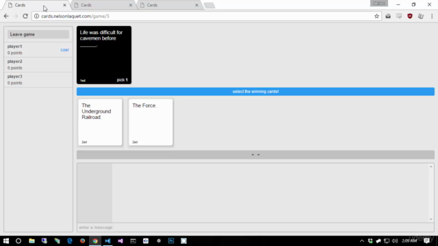Image resolution: width=438 pixels, height=246 pixels.
Task: Switch to the second Cards tab
Action: coord(102,5)
